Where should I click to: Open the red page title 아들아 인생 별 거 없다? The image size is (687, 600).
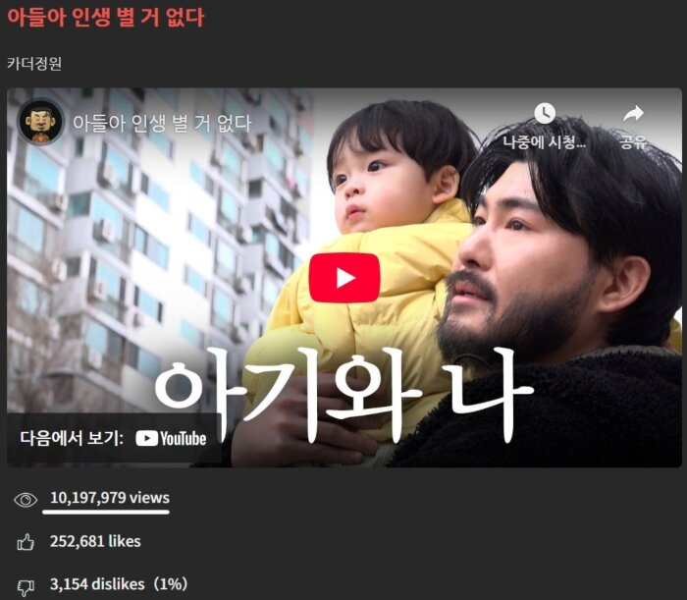click(x=106, y=18)
